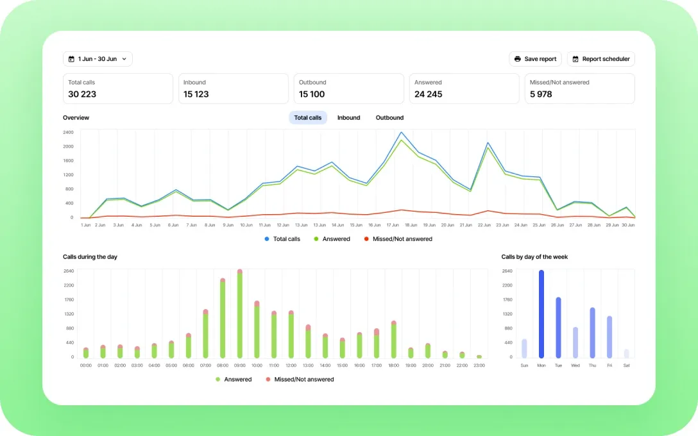
Task: Select the Outbound 15 100 summary card
Action: point(348,88)
